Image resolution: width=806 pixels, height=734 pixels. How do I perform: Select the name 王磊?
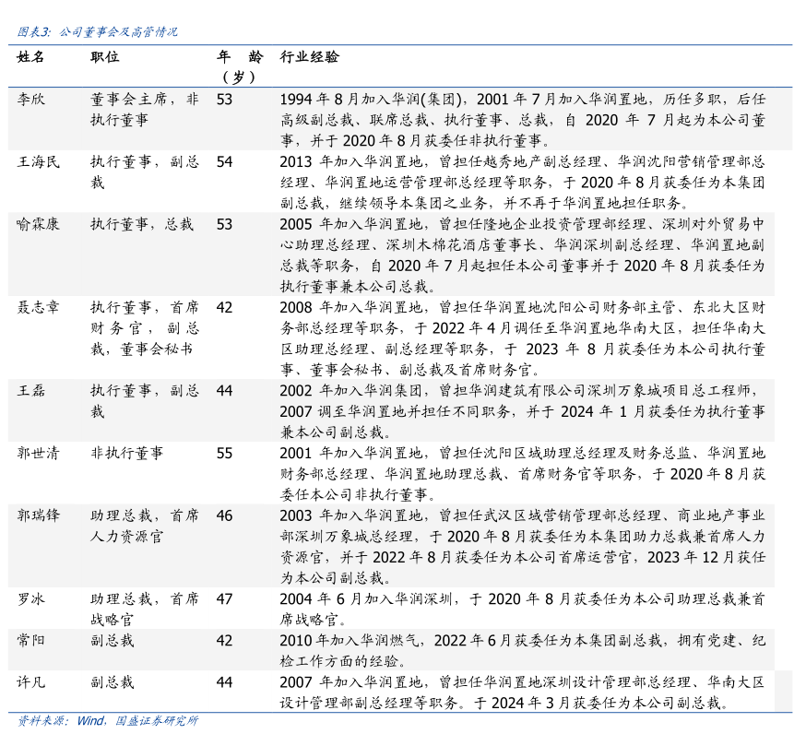[30, 390]
